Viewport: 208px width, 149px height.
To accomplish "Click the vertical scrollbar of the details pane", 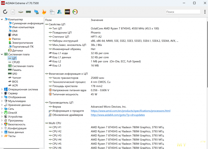I will (x=207, y=54).
